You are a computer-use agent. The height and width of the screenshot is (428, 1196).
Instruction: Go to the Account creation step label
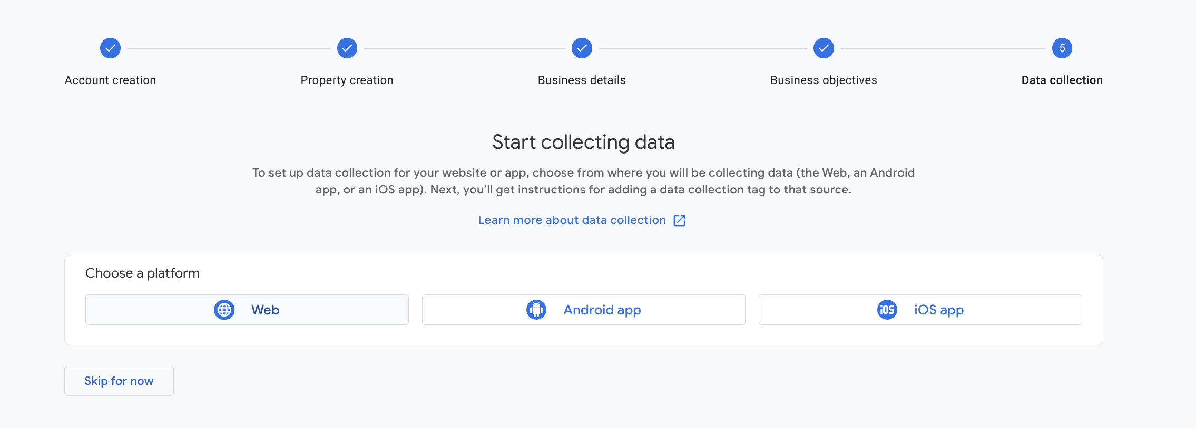click(x=110, y=80)
